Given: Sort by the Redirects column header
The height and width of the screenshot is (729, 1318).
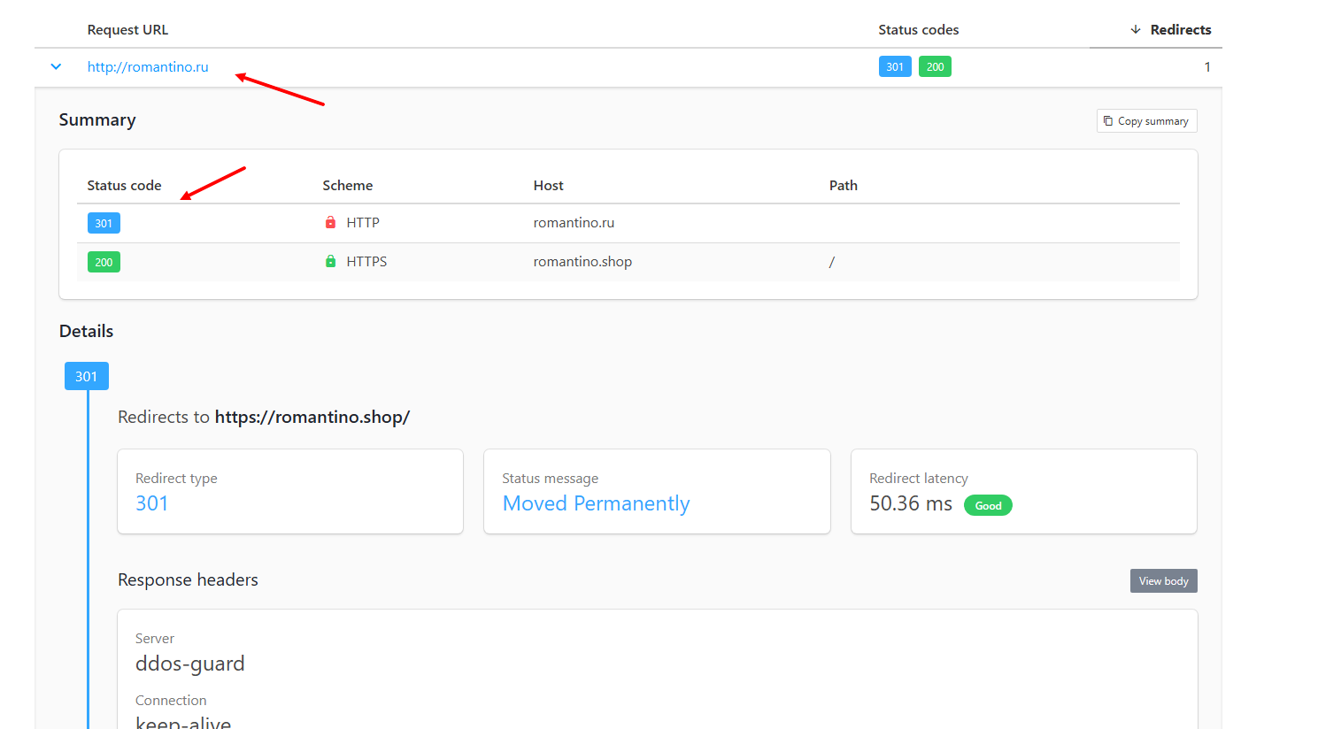Looking at the screenshot, I should (x=1171, y=30).
